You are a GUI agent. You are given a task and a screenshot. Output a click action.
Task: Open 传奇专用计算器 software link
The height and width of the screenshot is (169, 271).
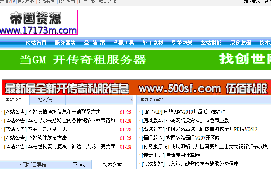pyautogui.click(x=183, y=155)
